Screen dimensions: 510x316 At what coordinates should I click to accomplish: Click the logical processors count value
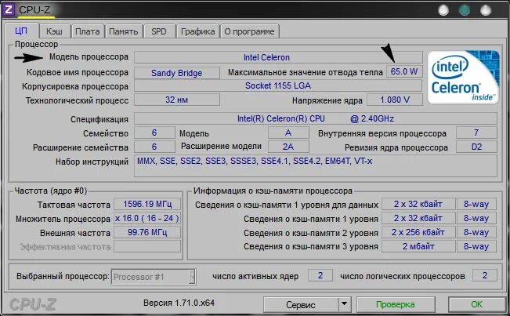tap(485, 276)
